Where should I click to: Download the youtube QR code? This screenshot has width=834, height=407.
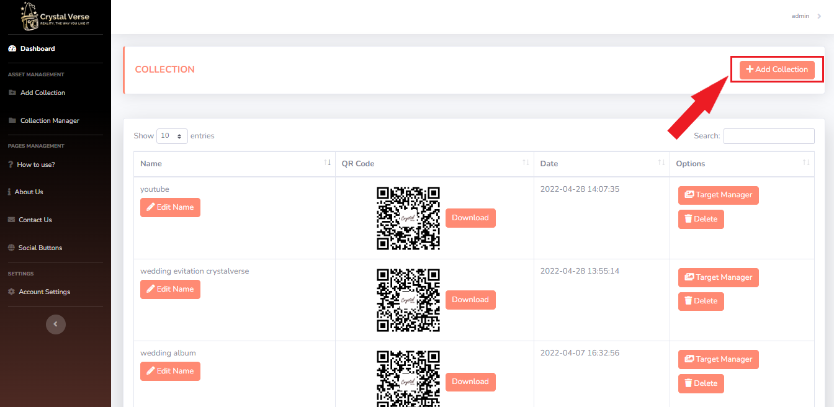470,218
